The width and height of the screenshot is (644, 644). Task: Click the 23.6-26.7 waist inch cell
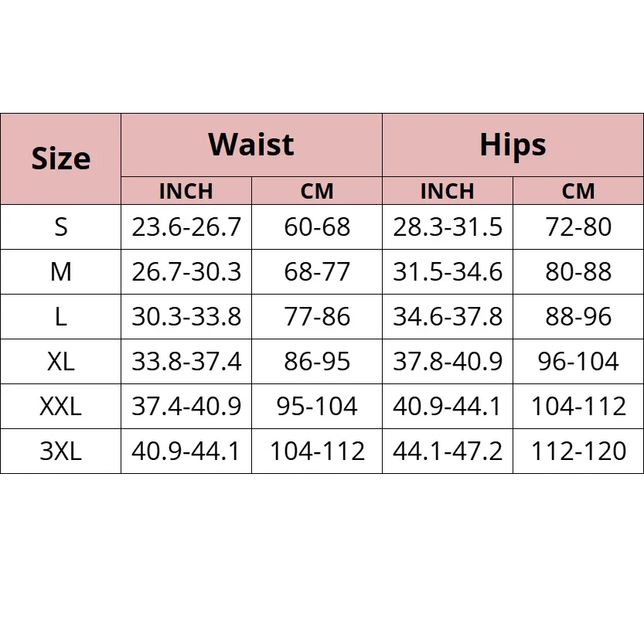pos(186,227)
